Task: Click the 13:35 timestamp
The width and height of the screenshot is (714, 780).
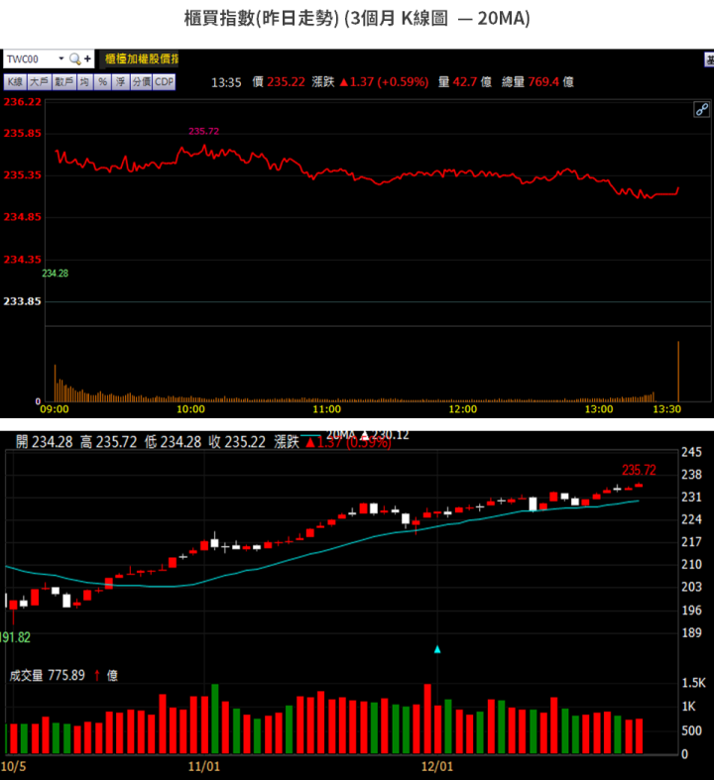Action: point(226,82)
